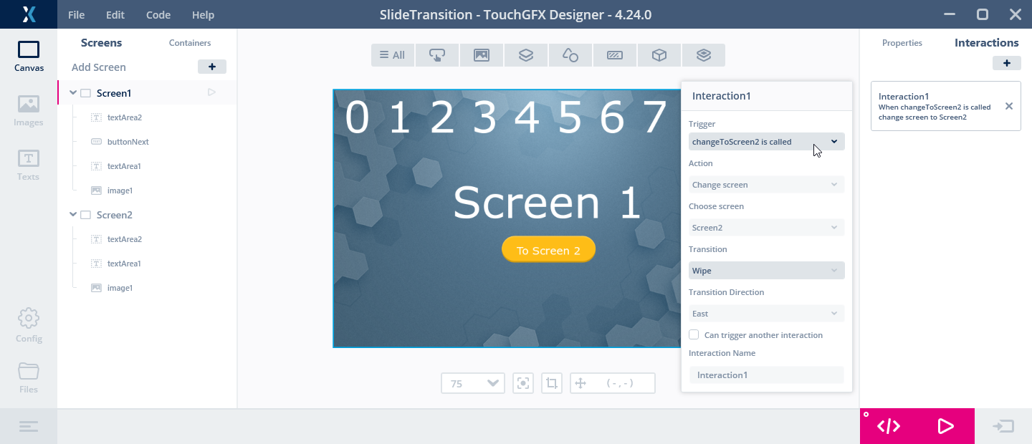The image size is (1032, 444).
Task: Delete Interaction1 using its X button
Action: [1008, 106]
